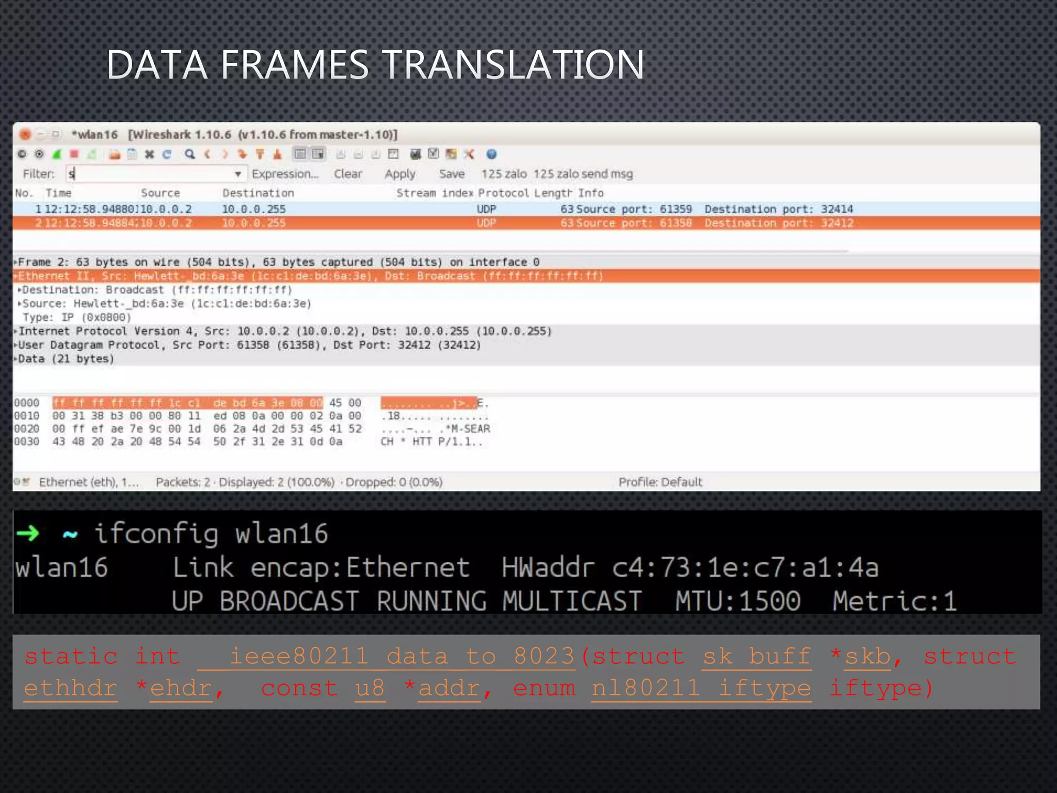Save this capture file icon
This screenshot has width=1057, height=793.
tap(132, 154)
